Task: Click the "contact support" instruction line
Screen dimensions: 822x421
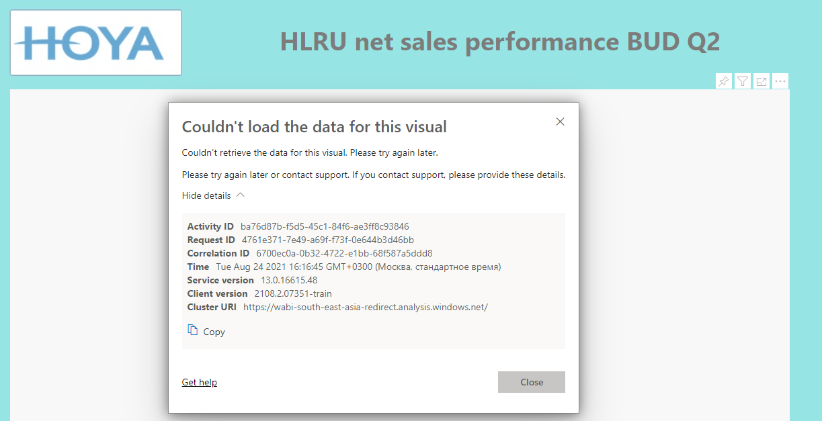Action: tap(374, 175)
